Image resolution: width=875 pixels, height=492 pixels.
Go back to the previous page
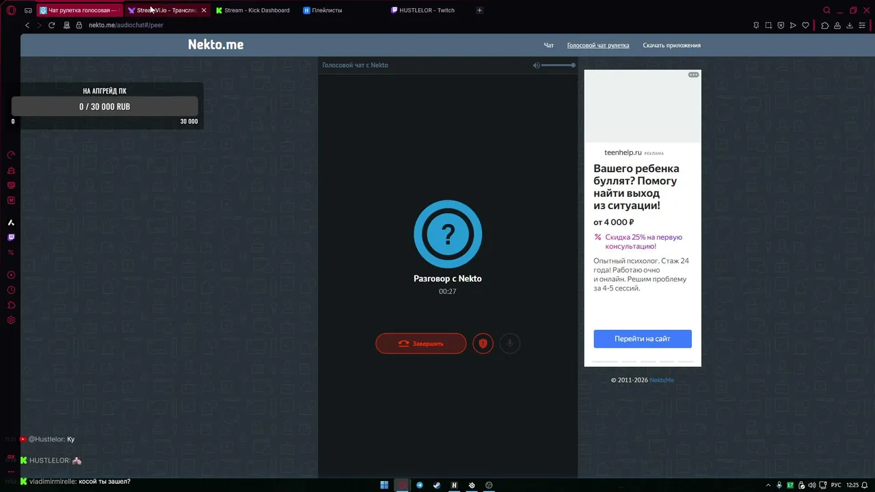[x=27, y=25]
